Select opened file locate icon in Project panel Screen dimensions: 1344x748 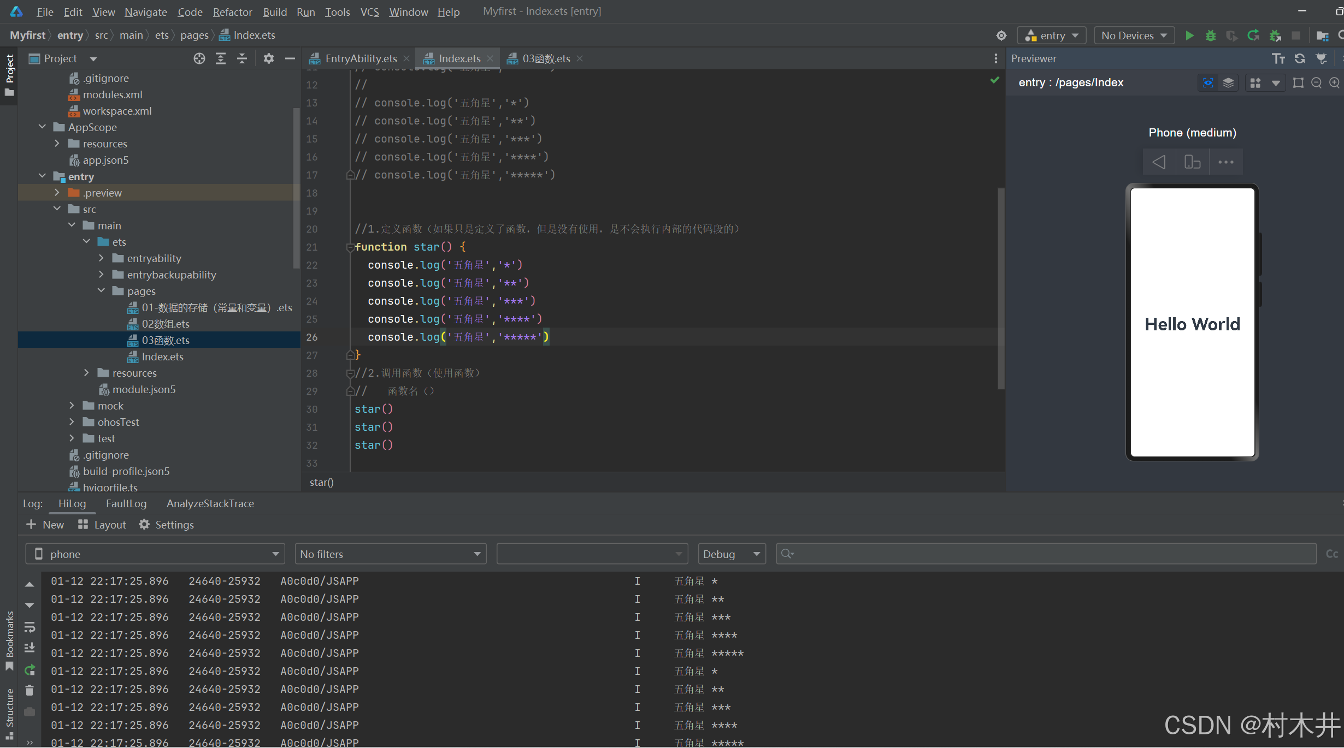coord(199,58)
